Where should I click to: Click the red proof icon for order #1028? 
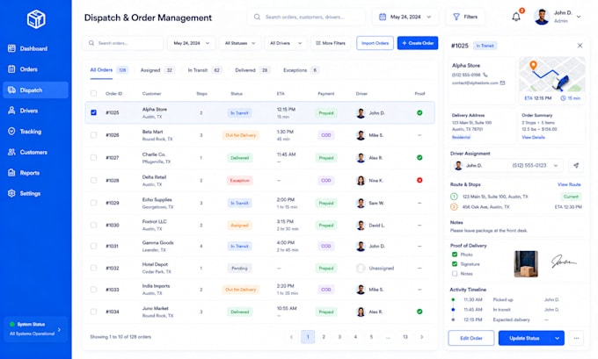point(419,180)
